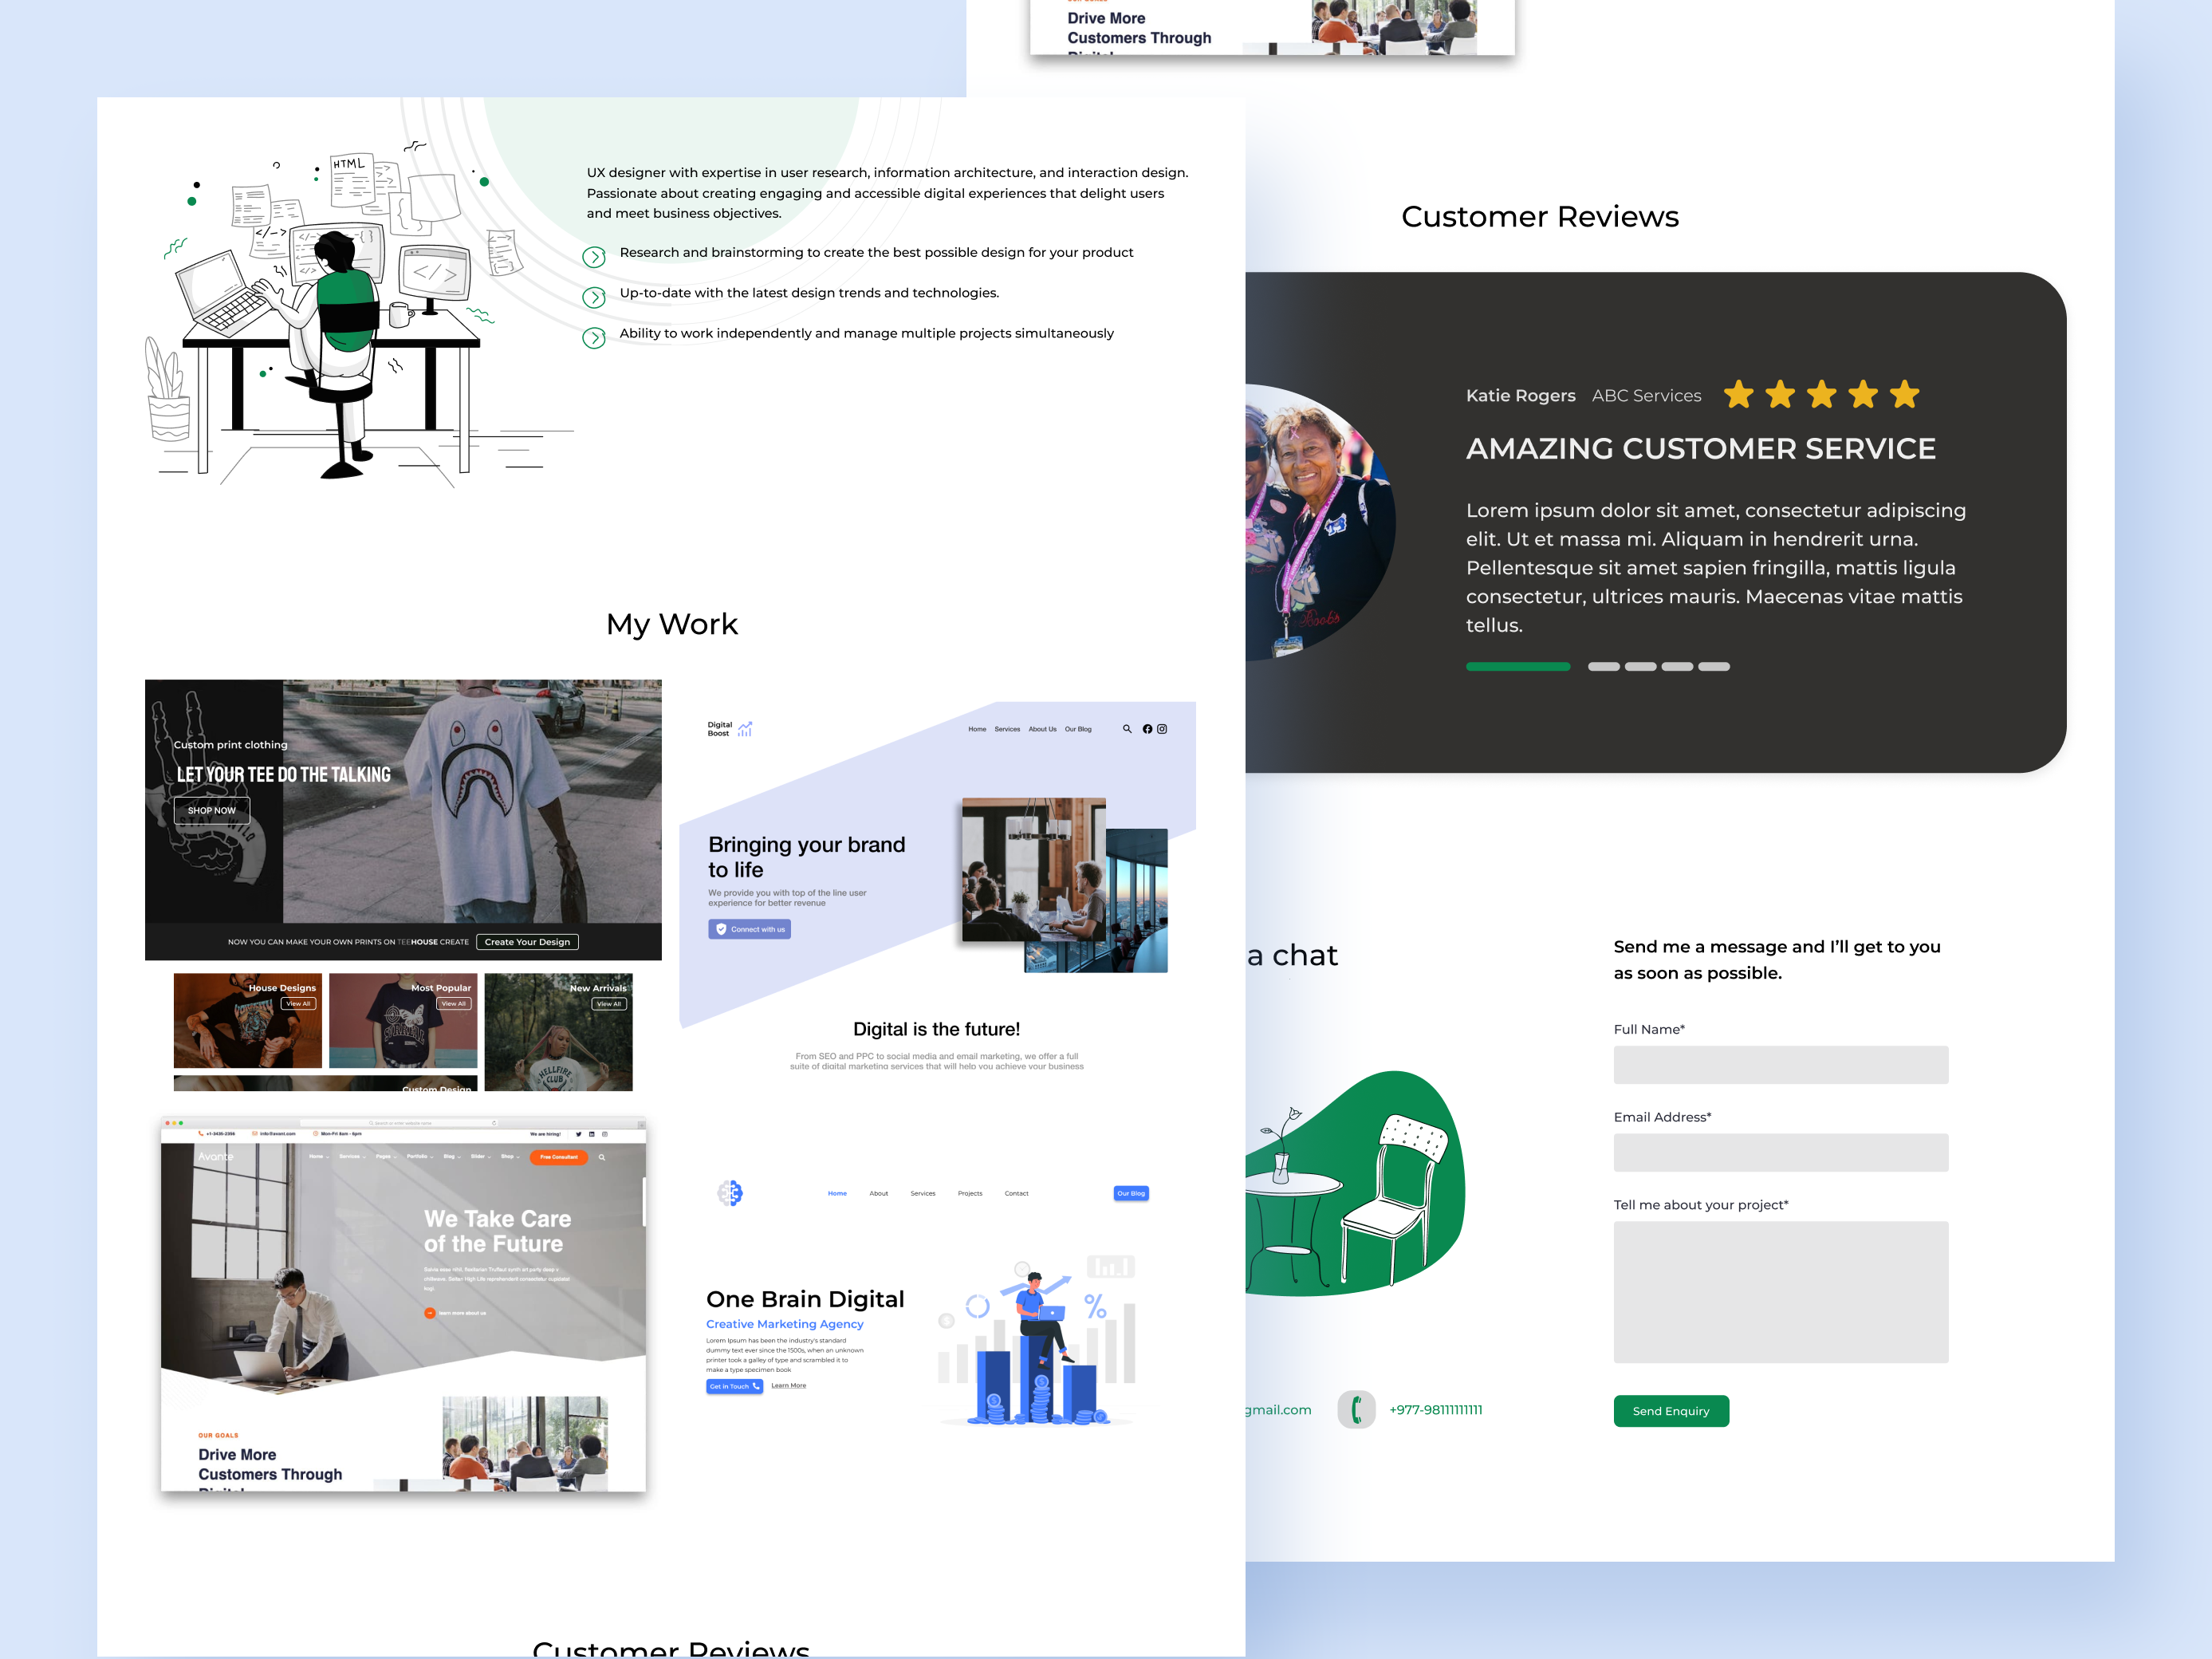
Task: Click the Create Your Design button
Action: (527, 941)
